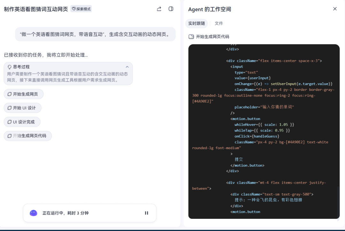This screenshot has width=345, height=231.
Task: Select the 实时跟随 tab
Action: (197, 24)
